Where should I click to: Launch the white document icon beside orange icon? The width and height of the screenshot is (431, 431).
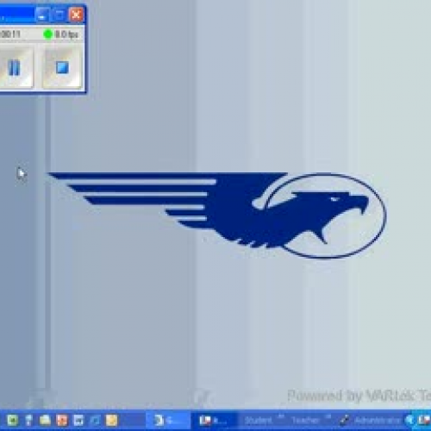[78, 421]
